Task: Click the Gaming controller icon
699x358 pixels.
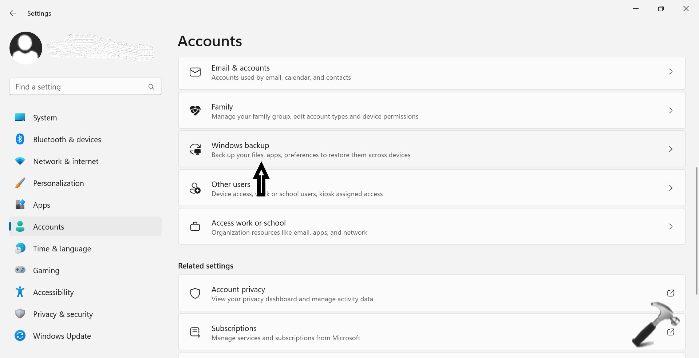Action: coord(20,270)
